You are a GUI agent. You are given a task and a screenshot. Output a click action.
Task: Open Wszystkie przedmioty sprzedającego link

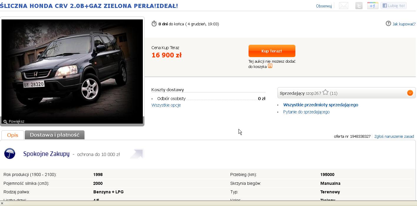pos(321,105)
